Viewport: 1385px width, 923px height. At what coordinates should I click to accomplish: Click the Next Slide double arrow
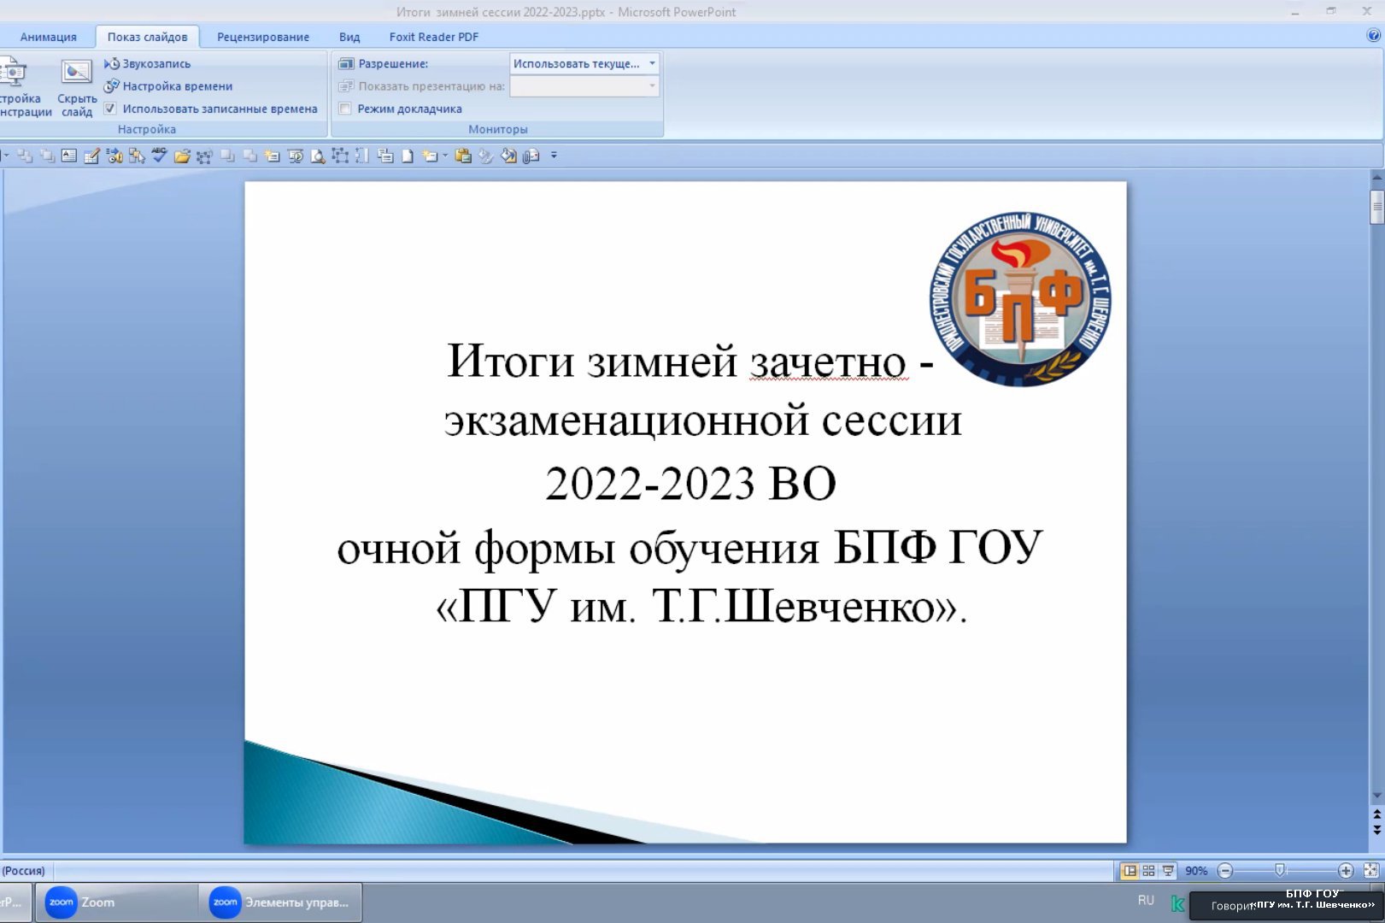pos(1376,830)
